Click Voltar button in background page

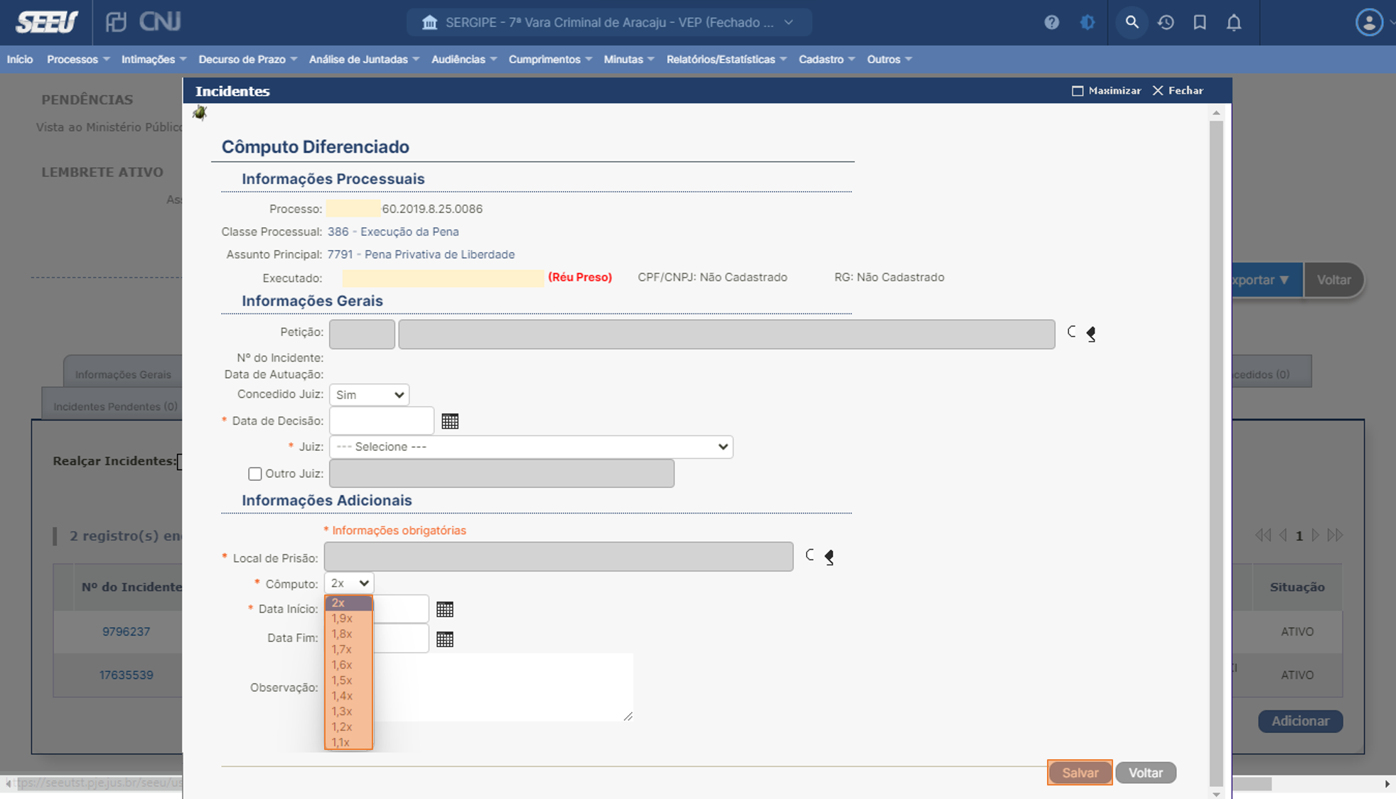[1333, 280]
